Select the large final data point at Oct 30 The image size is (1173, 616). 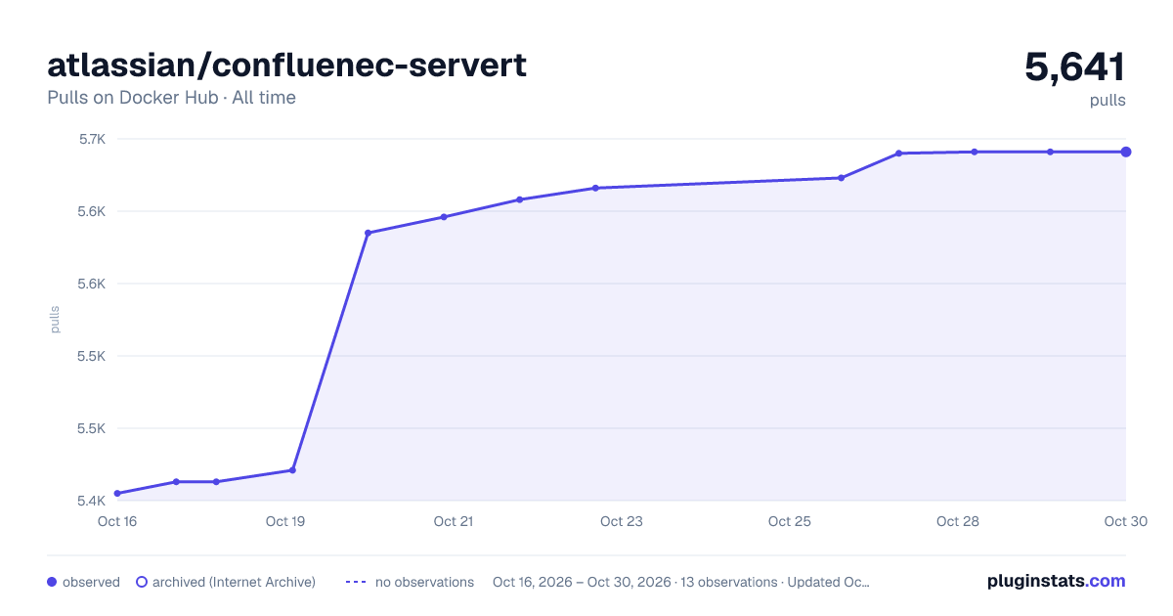click(1126, 152)
